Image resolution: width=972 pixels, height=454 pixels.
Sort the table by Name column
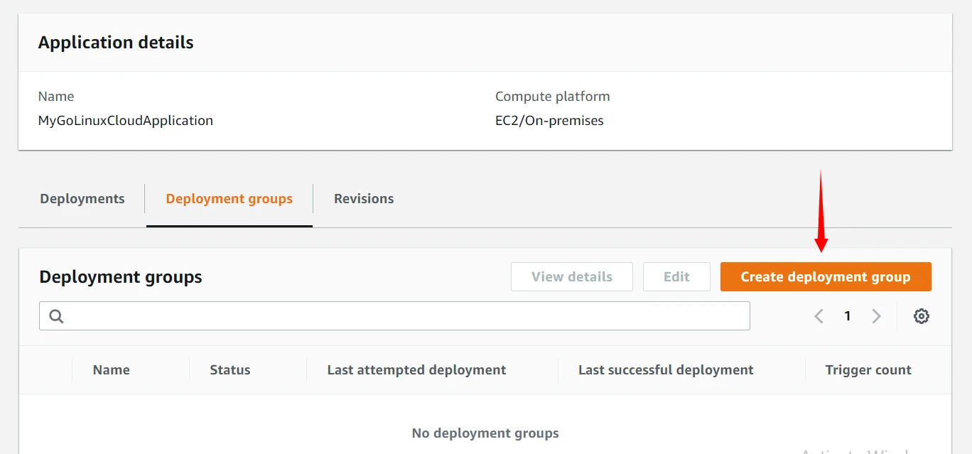(112, 370)
